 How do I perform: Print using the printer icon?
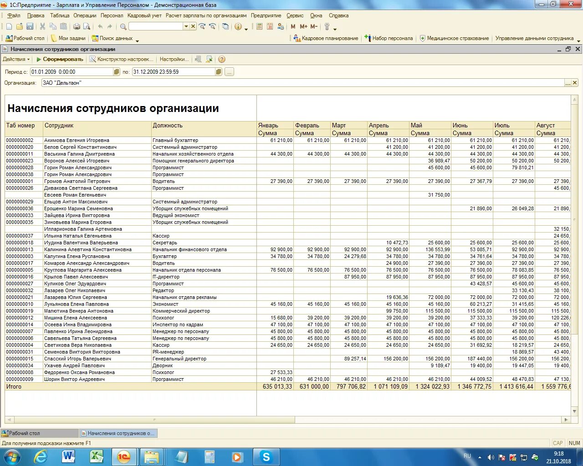tap(77, 27)
